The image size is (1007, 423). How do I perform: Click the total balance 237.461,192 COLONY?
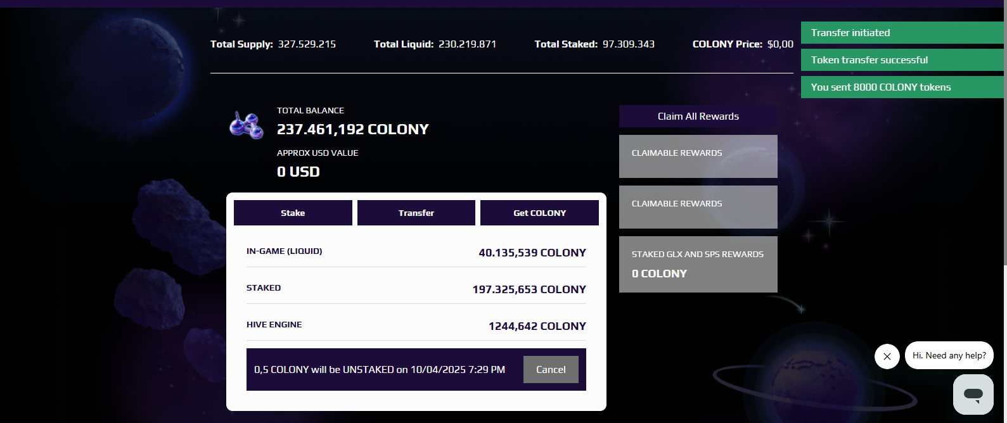click(x=353, y=129)
